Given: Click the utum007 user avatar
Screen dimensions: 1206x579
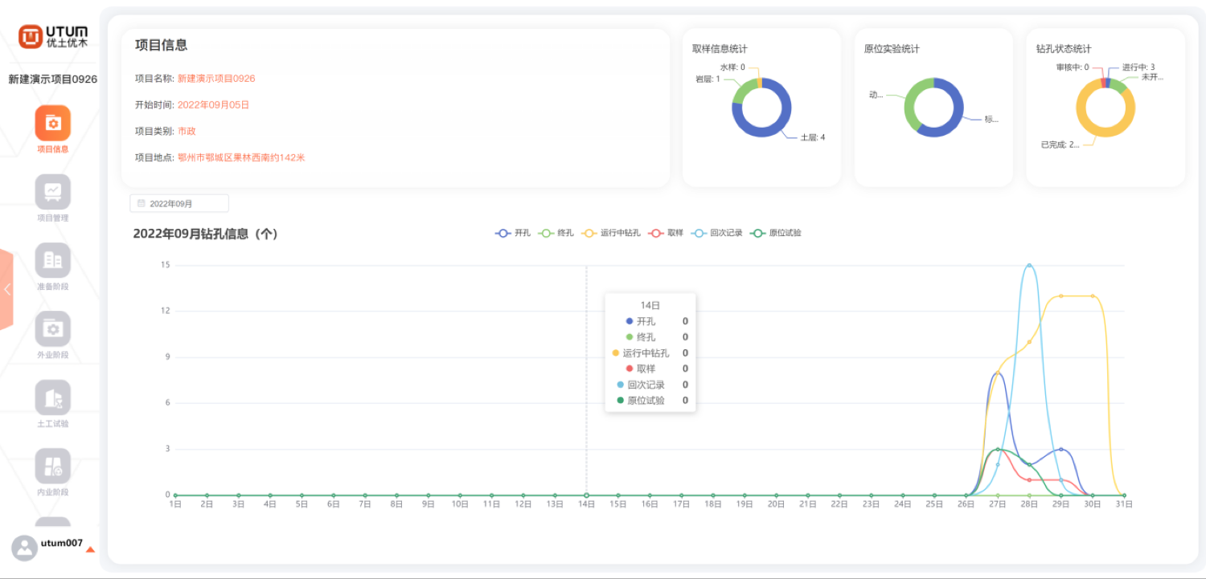Looking at the screenshot, I should pos(25,548).
